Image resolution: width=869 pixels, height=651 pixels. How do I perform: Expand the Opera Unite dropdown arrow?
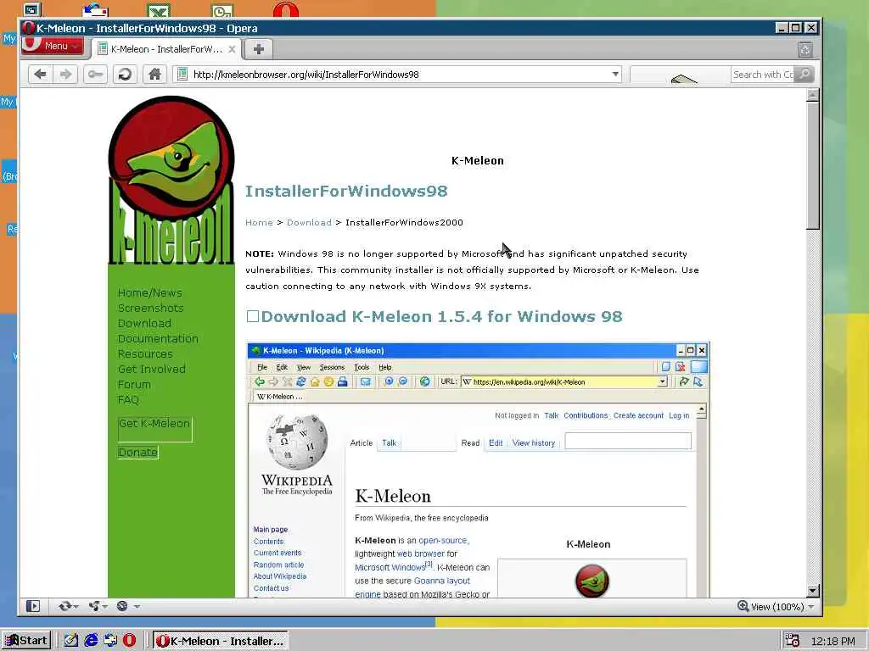click(104, 607)
